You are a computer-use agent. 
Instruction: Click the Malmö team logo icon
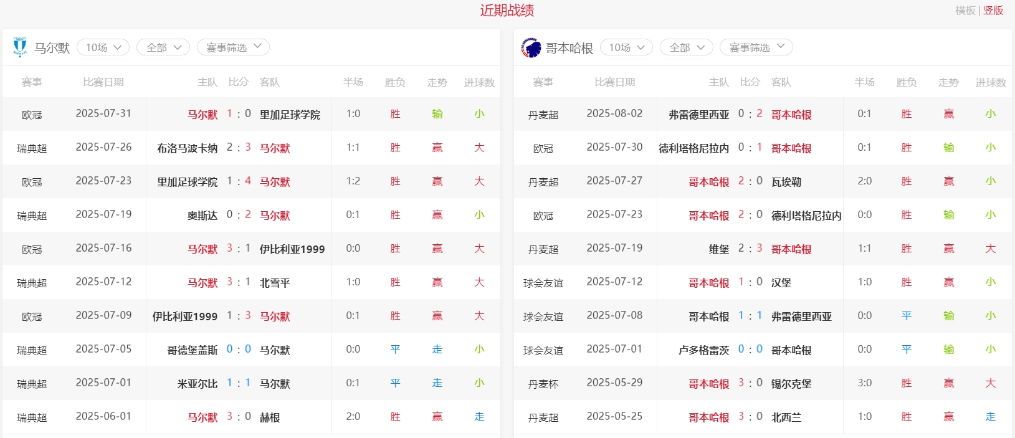tap(20, 47)
